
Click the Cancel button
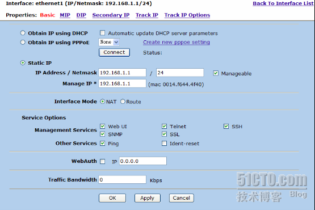182,198
